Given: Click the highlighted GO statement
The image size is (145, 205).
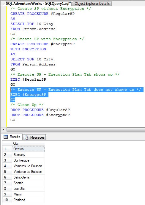Looking at the screenshot, I should click(13, 100).
